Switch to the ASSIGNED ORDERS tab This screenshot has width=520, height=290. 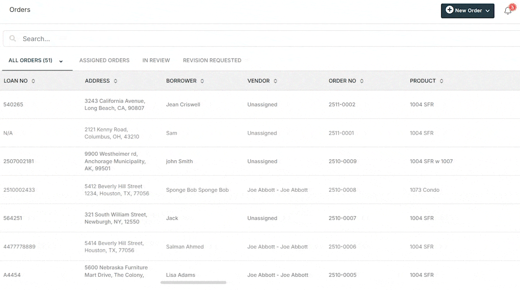tap(104, 60)
